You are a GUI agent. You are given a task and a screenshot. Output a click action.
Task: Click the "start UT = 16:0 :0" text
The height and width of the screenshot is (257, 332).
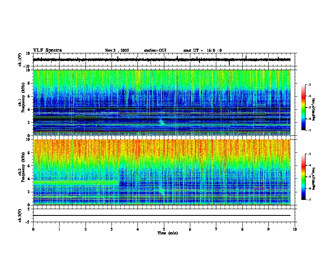[x=202, y=50]
